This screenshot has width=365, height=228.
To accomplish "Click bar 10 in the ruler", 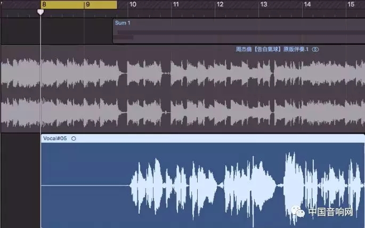I will pyautogui.click(x=133, y=4).
